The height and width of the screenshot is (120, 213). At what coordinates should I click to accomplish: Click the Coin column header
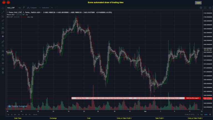pos(89,118)
